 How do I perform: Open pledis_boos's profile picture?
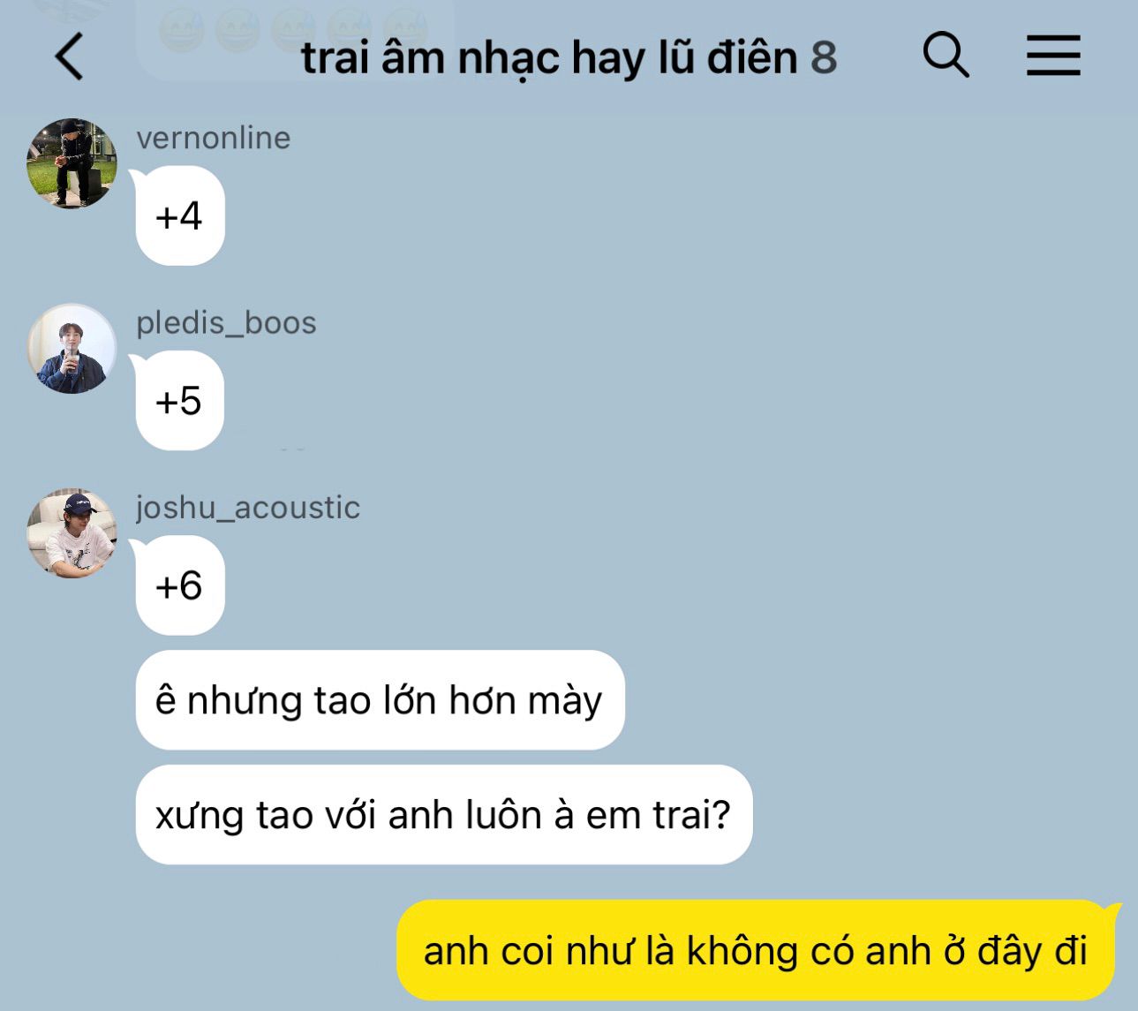coord(72,349)
